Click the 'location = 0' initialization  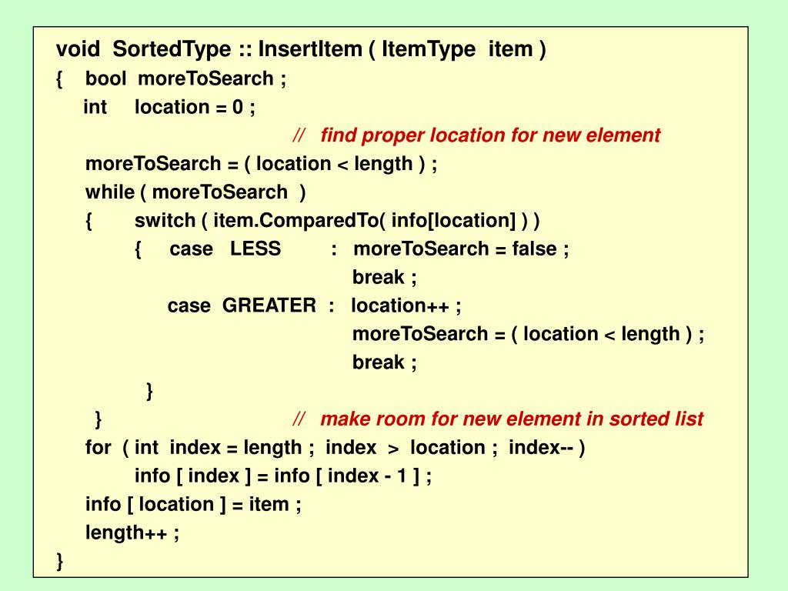pos(195,107)
